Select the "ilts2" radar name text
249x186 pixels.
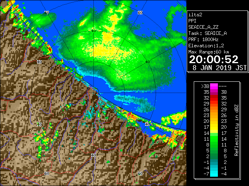click(x=195, y=15)
